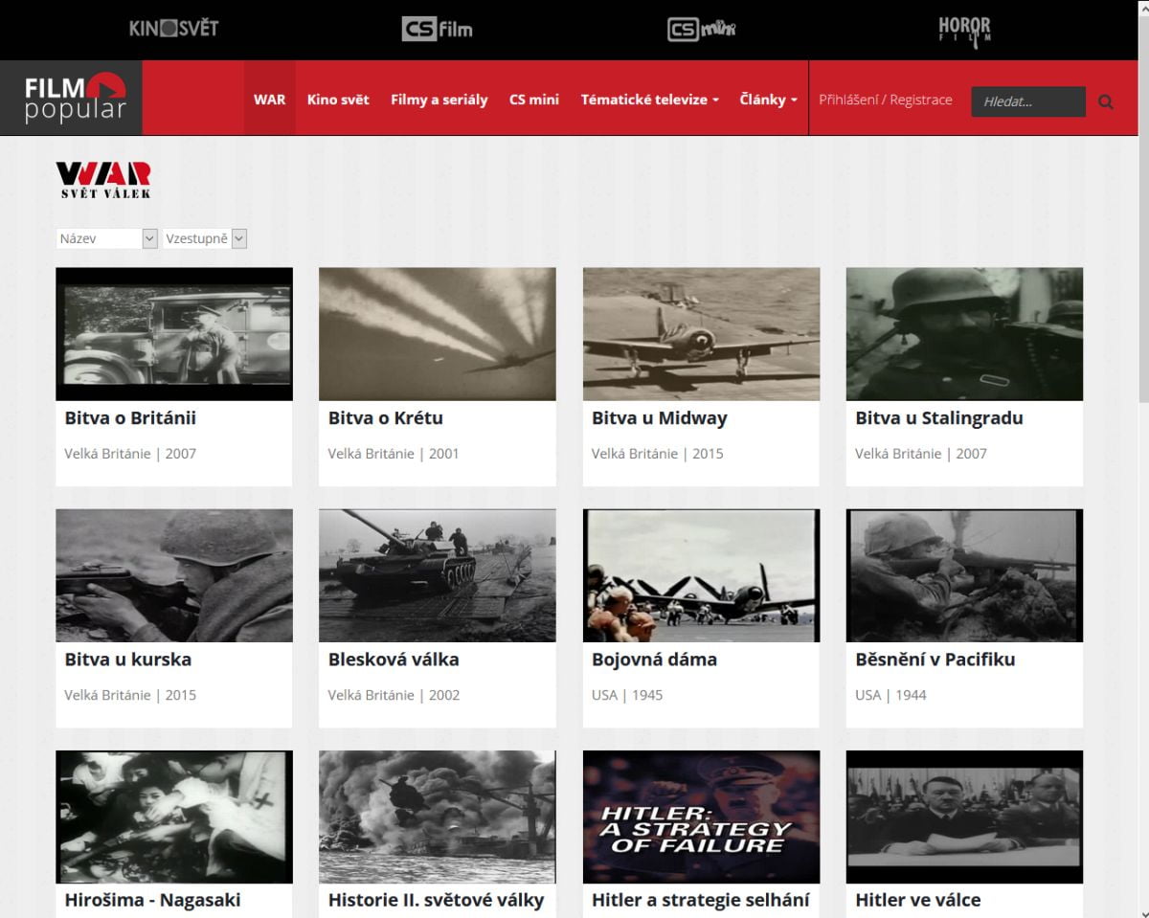Open Filmy a seriály menu item
Viewport: 1149px width, 918px height.
[439, 99]
